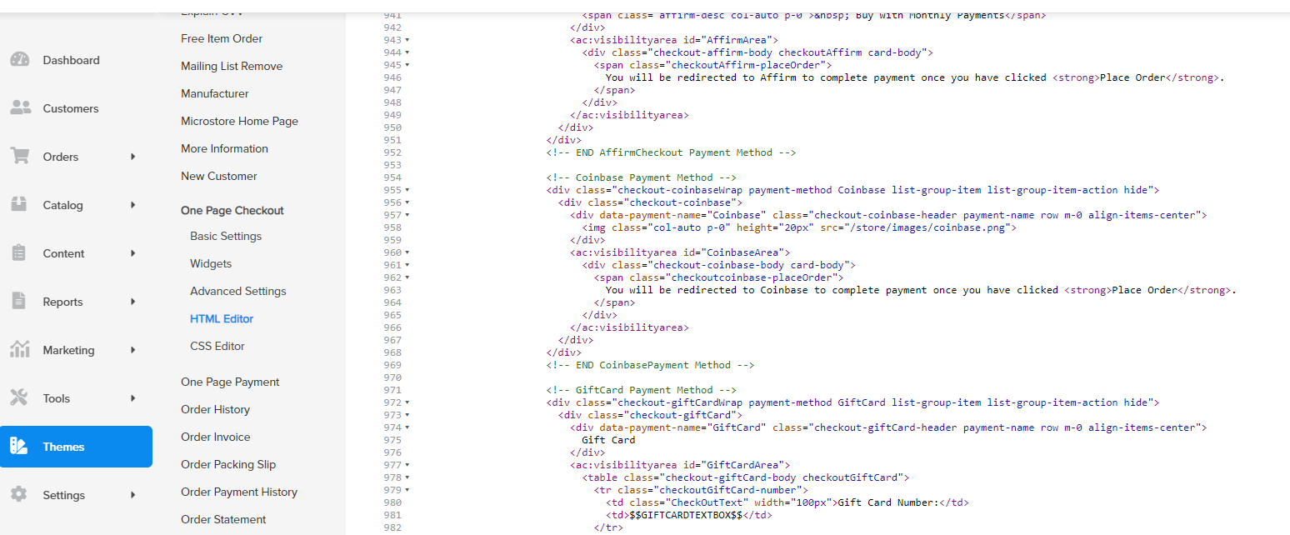
Task: Click the $$GIFTCARDTEXTBOX$$ placeholder text
Action: tap(686, 515)
